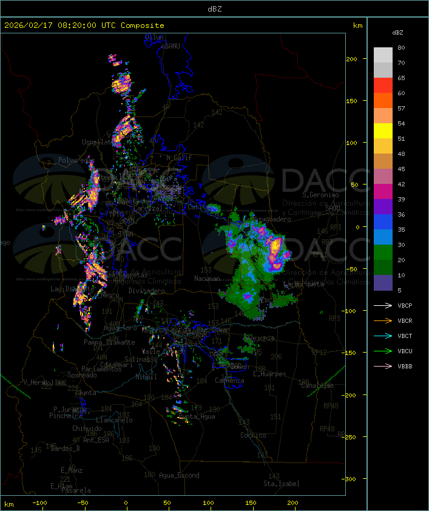Click the green VBCU arrow in legend
This screenshot has width=429, height=511.
click(383, 351)
